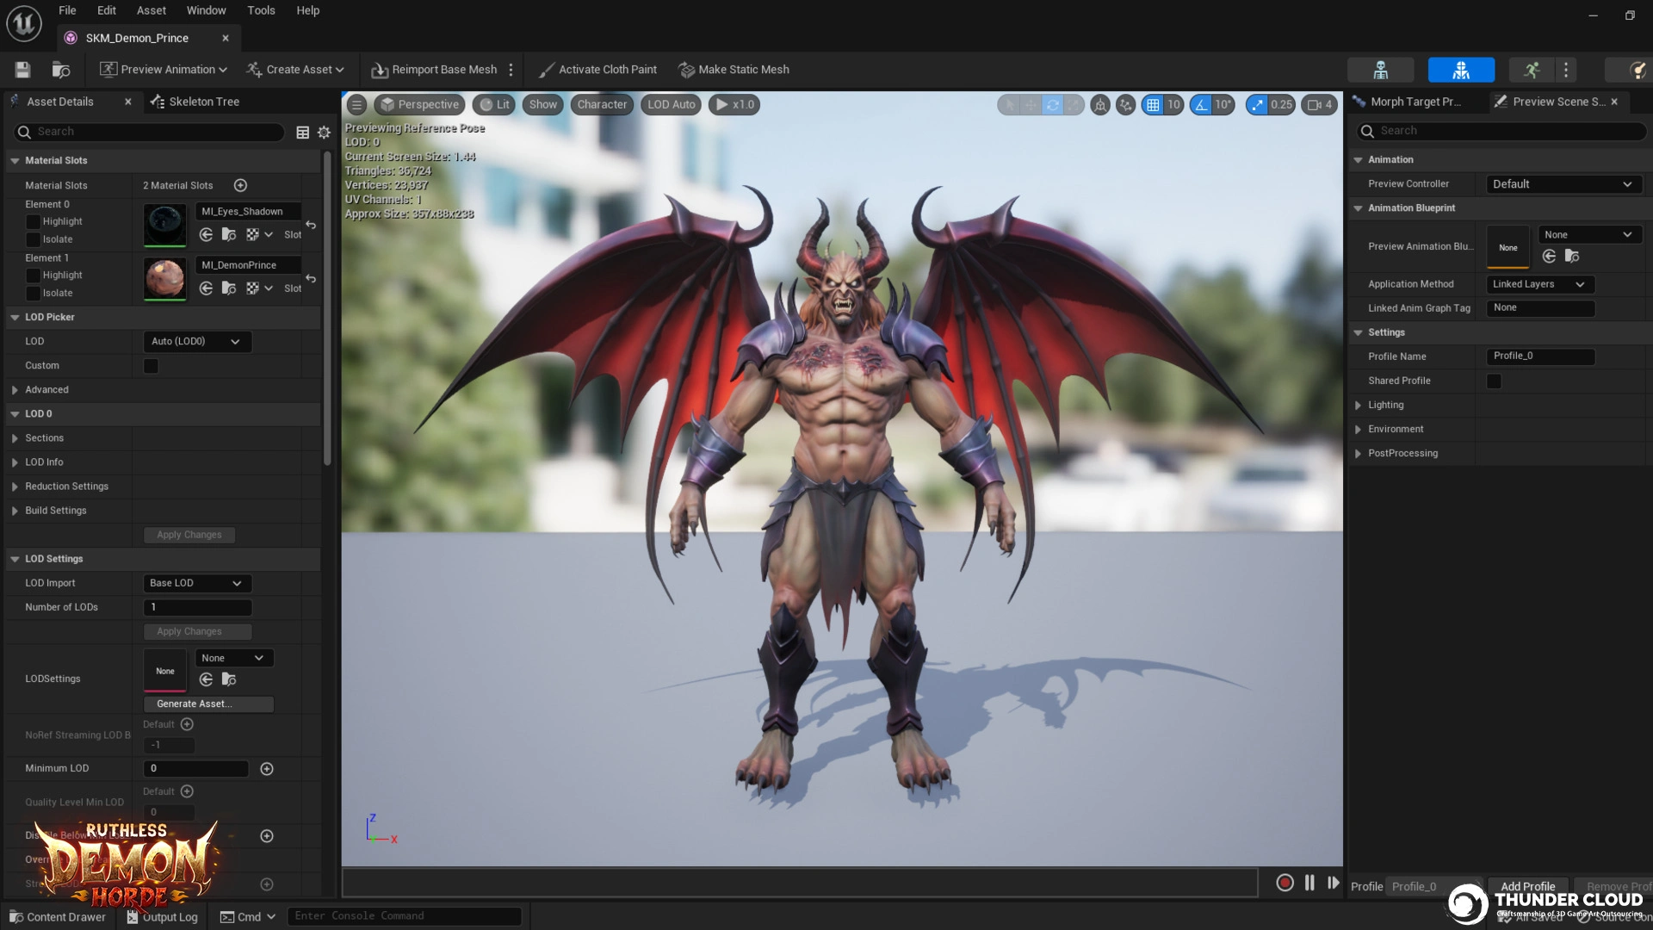
Task: Pause the animation playback
Action: (x=1309, y=883)
